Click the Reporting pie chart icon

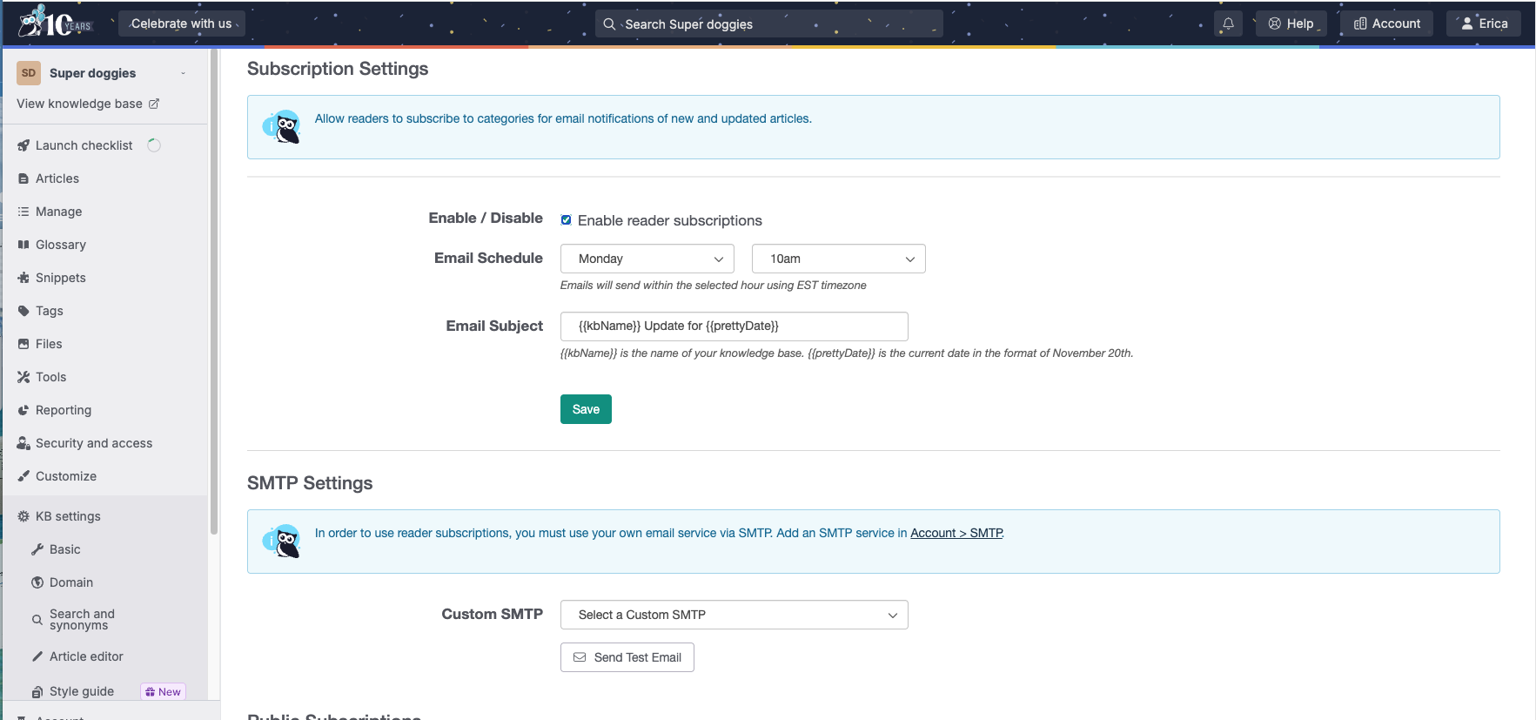(23, 410)
